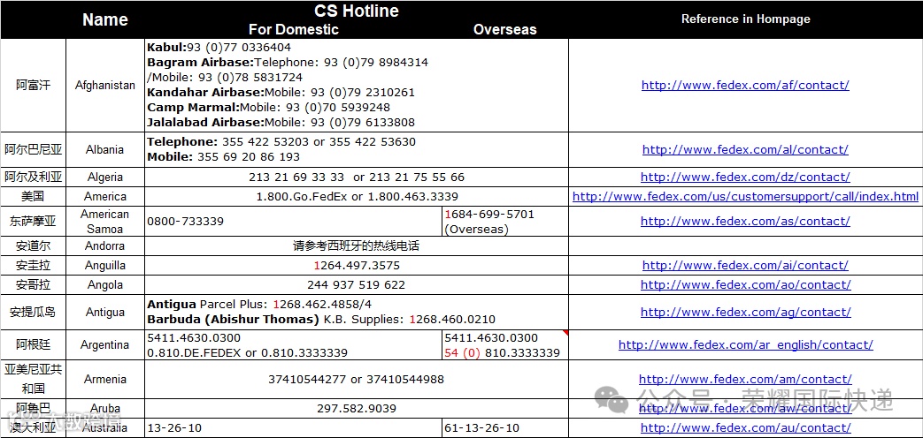The width and height of the screenshot is (923, 438).
Task: Click the 请参考西班牙的热线电话 cell
Action: pyautogui.click(x=356, y=246)
